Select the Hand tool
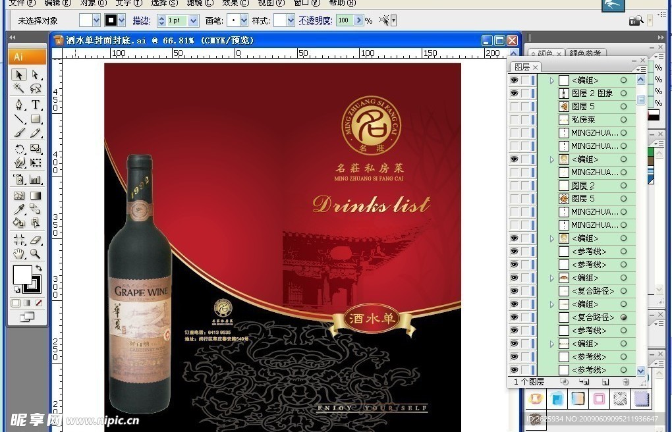 click(x=19, y=254)
